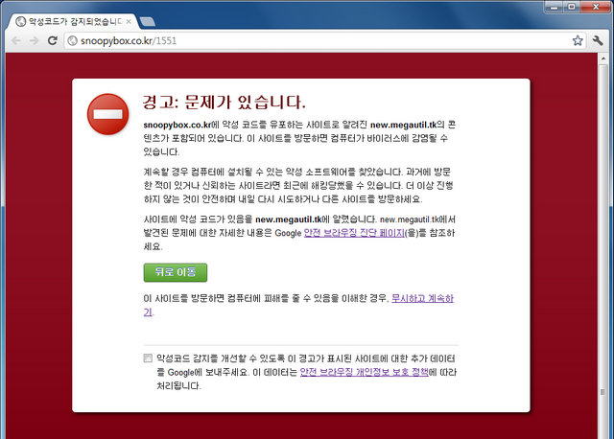Viewport: 614px width, 439px height.
Task: Click the red stop warning icon
Action: pyautogui.click(x=108, y=114)
